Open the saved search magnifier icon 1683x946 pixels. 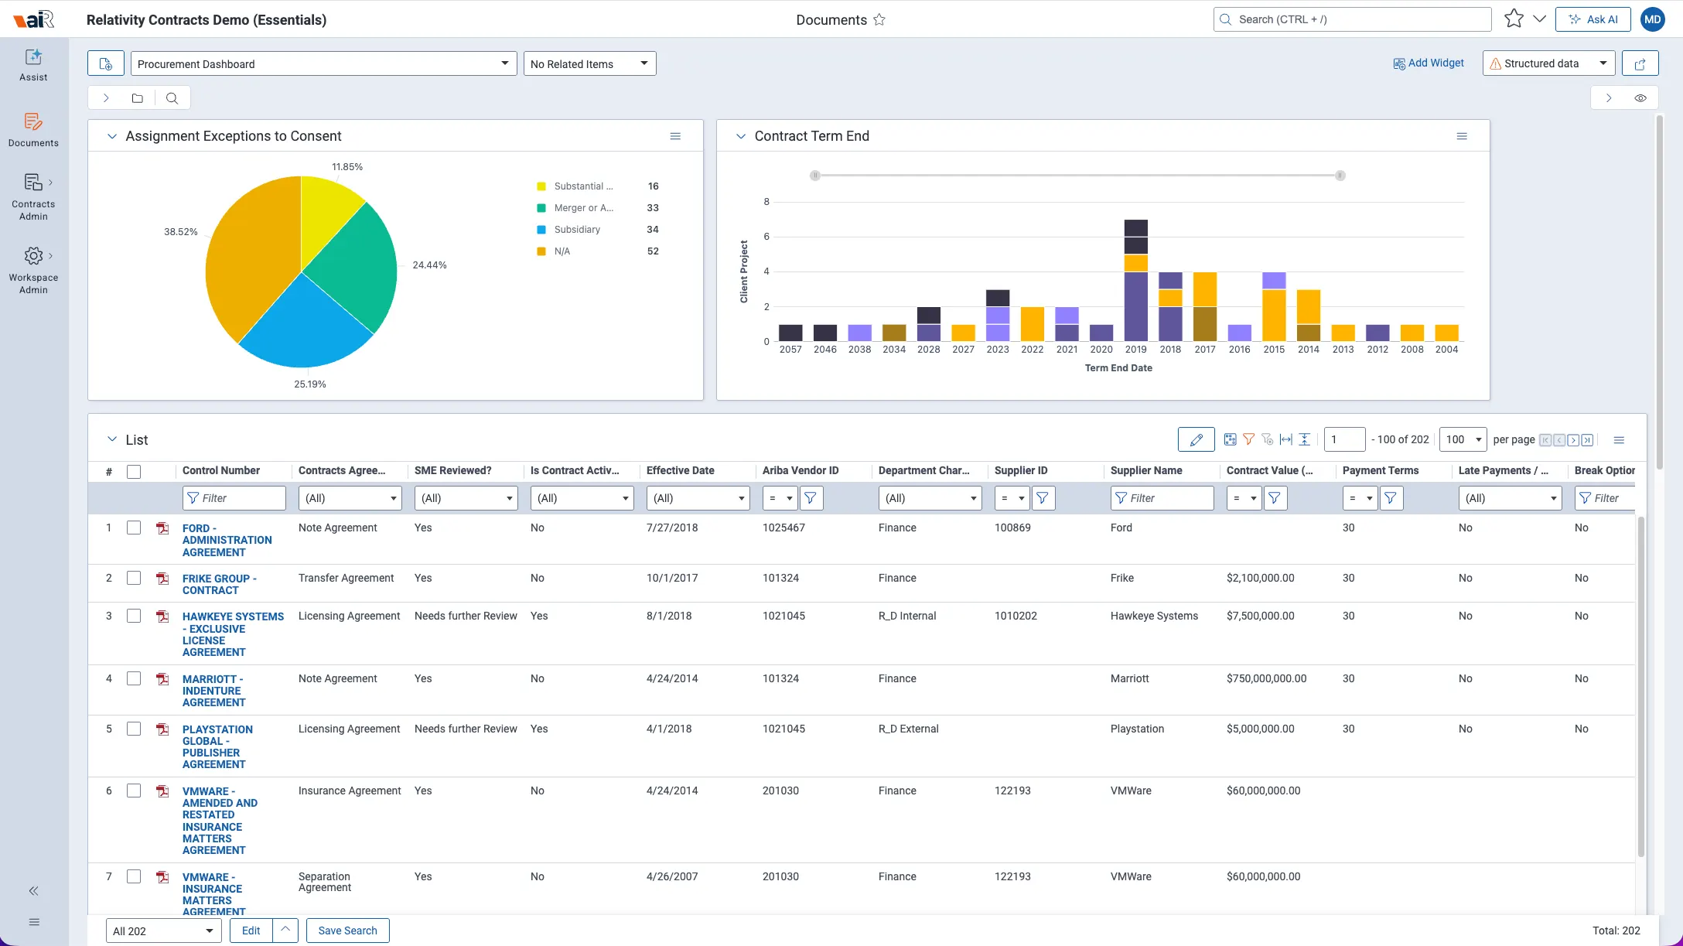[x=172, y=98]
